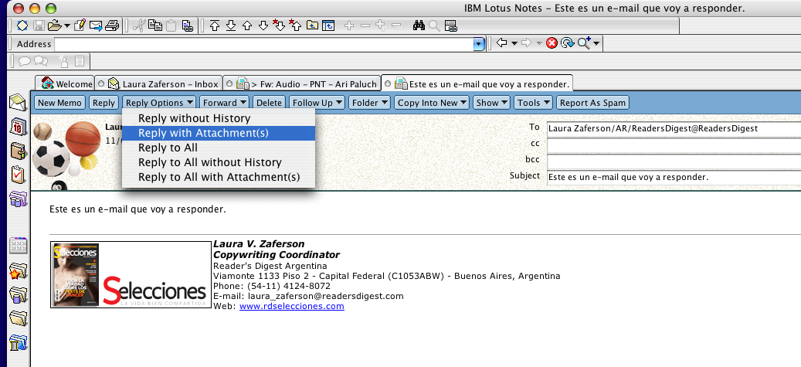Click the send mail envelope icon
Viewport: 801px width, 367px height.
click(x=96, y=25)
